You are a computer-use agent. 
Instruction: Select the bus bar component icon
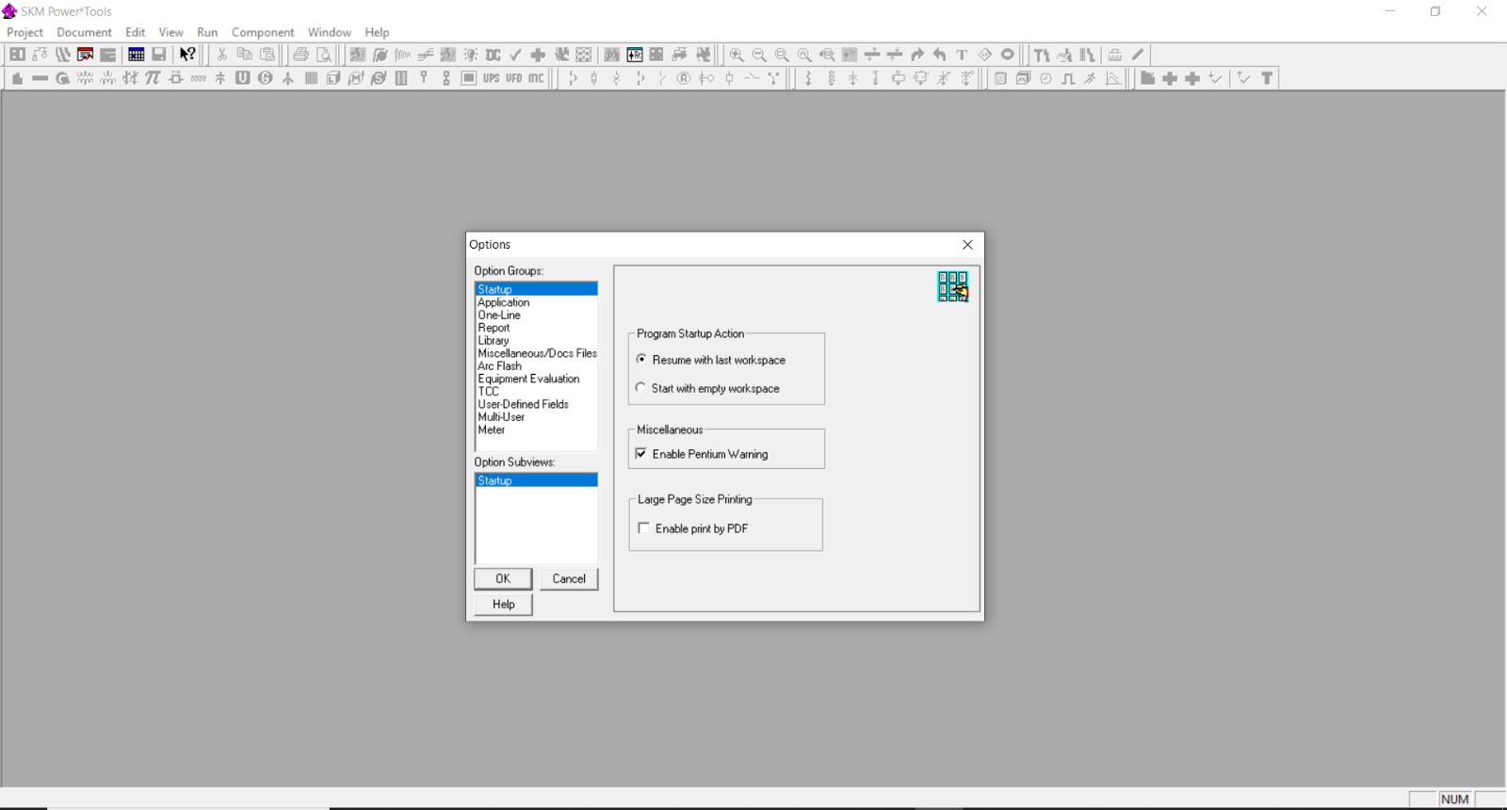click(x=40, y=78)
